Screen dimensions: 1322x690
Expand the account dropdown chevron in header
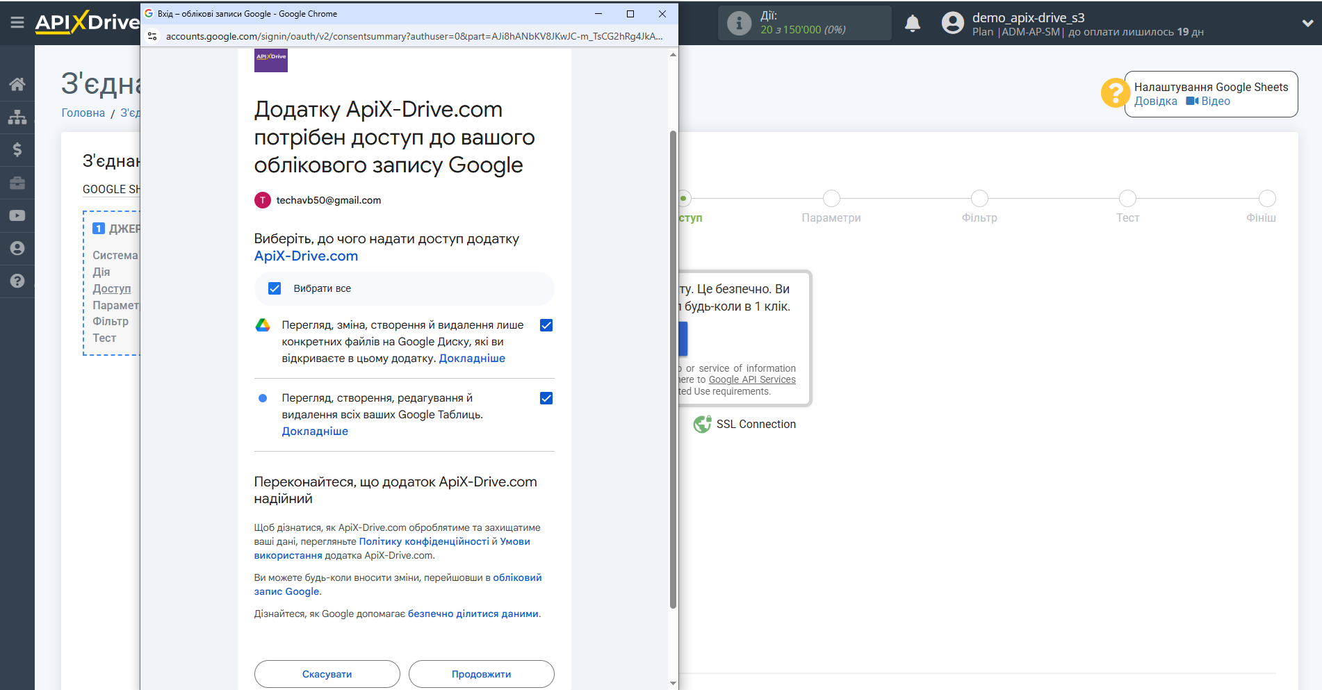click(1307, 23)
